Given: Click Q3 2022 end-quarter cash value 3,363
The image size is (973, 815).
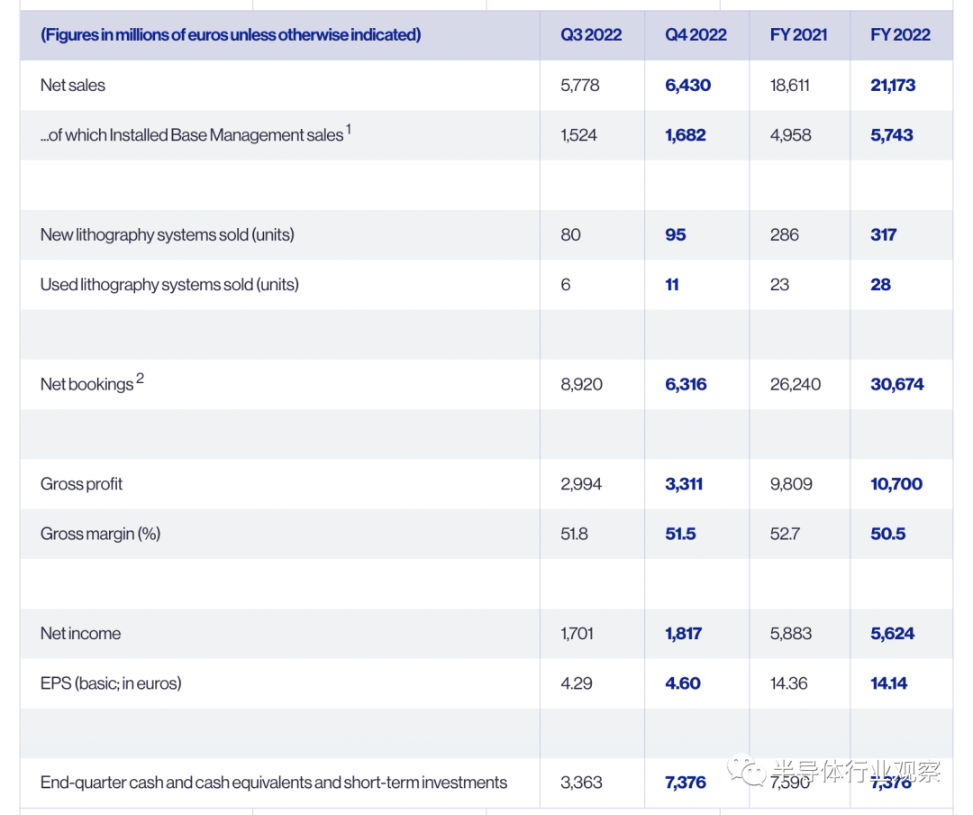Looking at the screenshot, I should click(581, 782).
